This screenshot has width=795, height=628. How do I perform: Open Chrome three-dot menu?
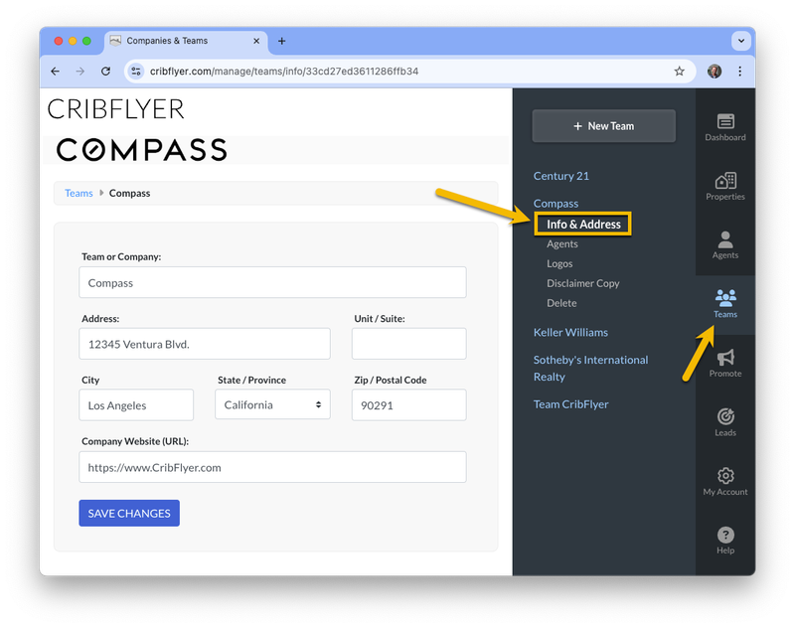739,72
